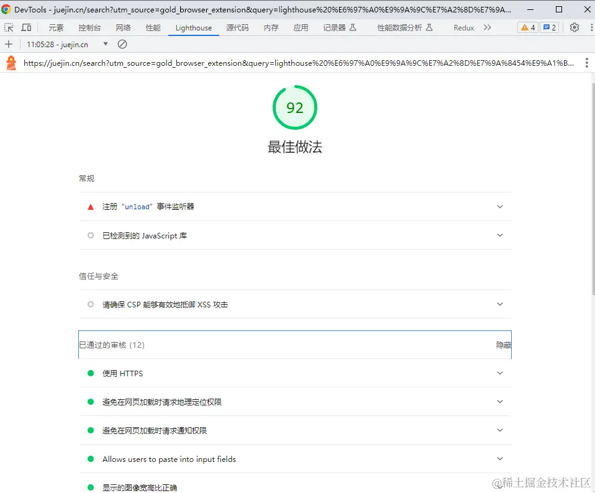Viewport: 595px width, 493px height.
Task: Open the 元素 tab
Action: click(56, 28)
